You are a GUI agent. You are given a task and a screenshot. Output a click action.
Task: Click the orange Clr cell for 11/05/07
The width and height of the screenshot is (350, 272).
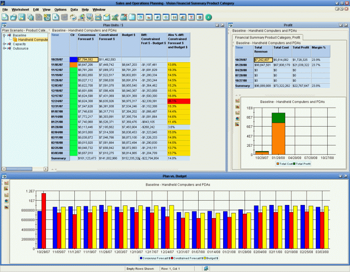point(73,64)
